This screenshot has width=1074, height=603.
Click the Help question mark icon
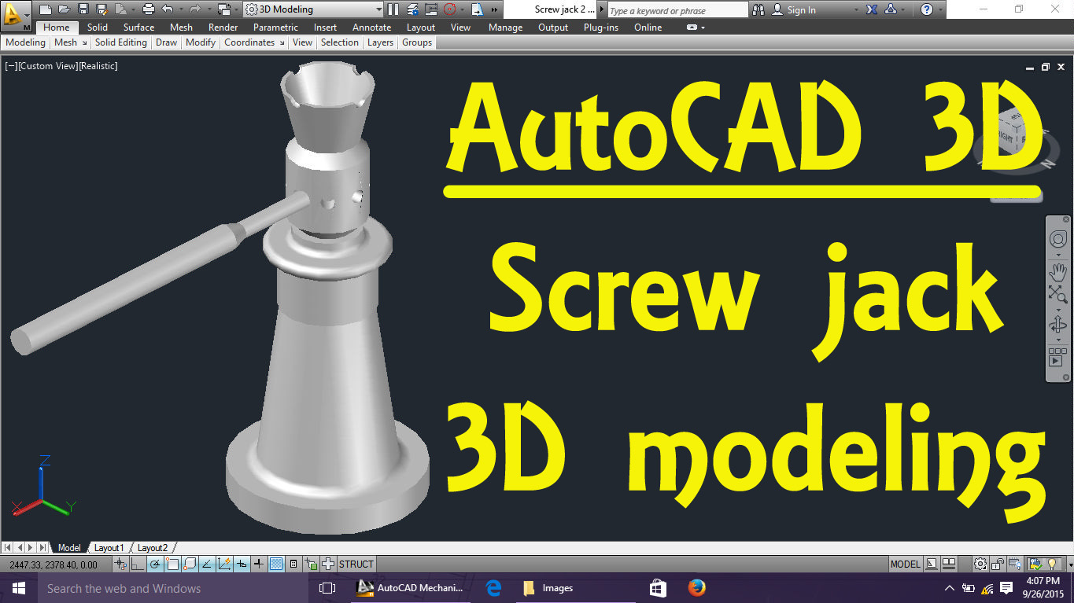pos(927,9)
